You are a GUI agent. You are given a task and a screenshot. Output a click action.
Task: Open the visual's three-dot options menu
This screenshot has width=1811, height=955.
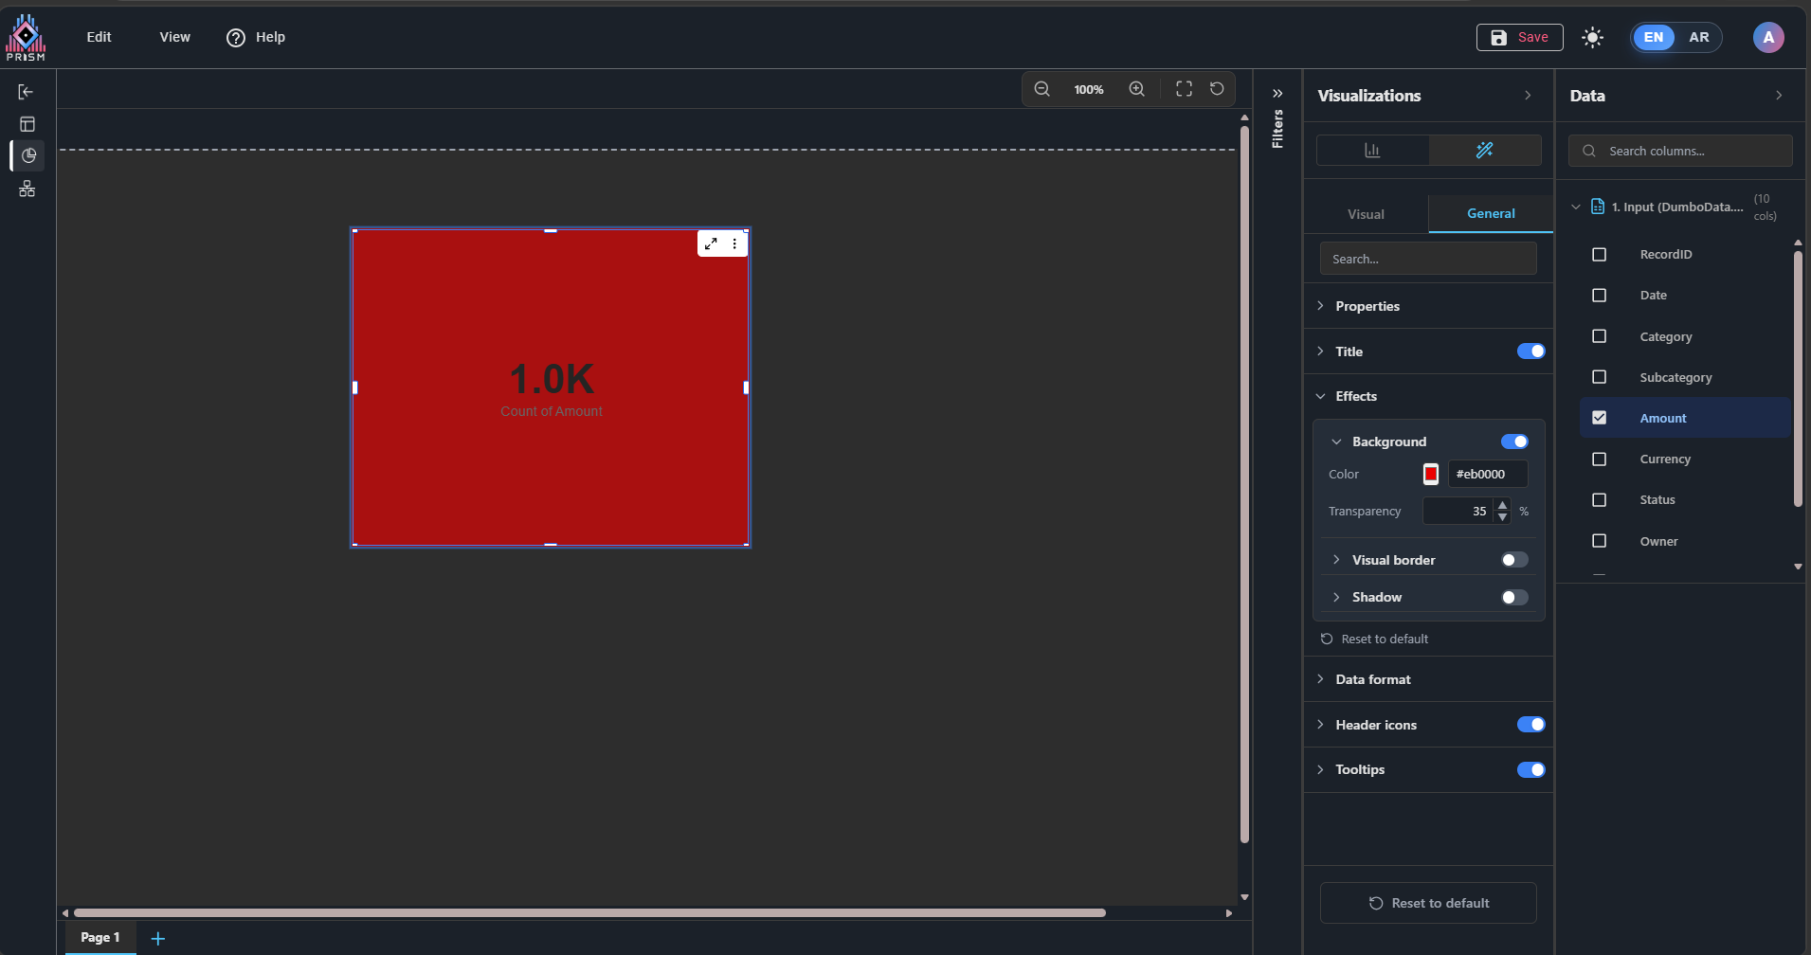[x=734, y=243]
